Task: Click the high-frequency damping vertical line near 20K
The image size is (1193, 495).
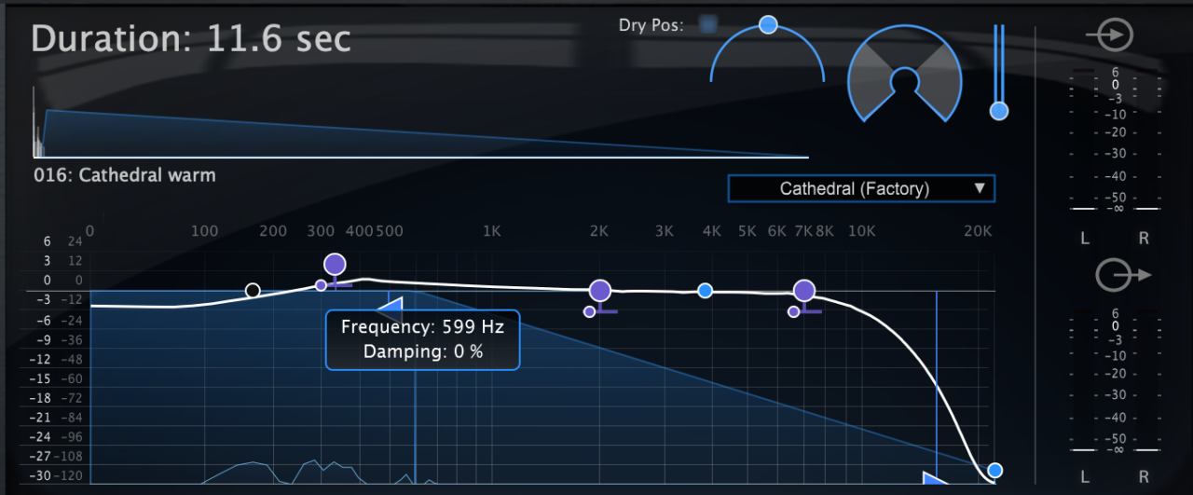Action: [937, 382]
